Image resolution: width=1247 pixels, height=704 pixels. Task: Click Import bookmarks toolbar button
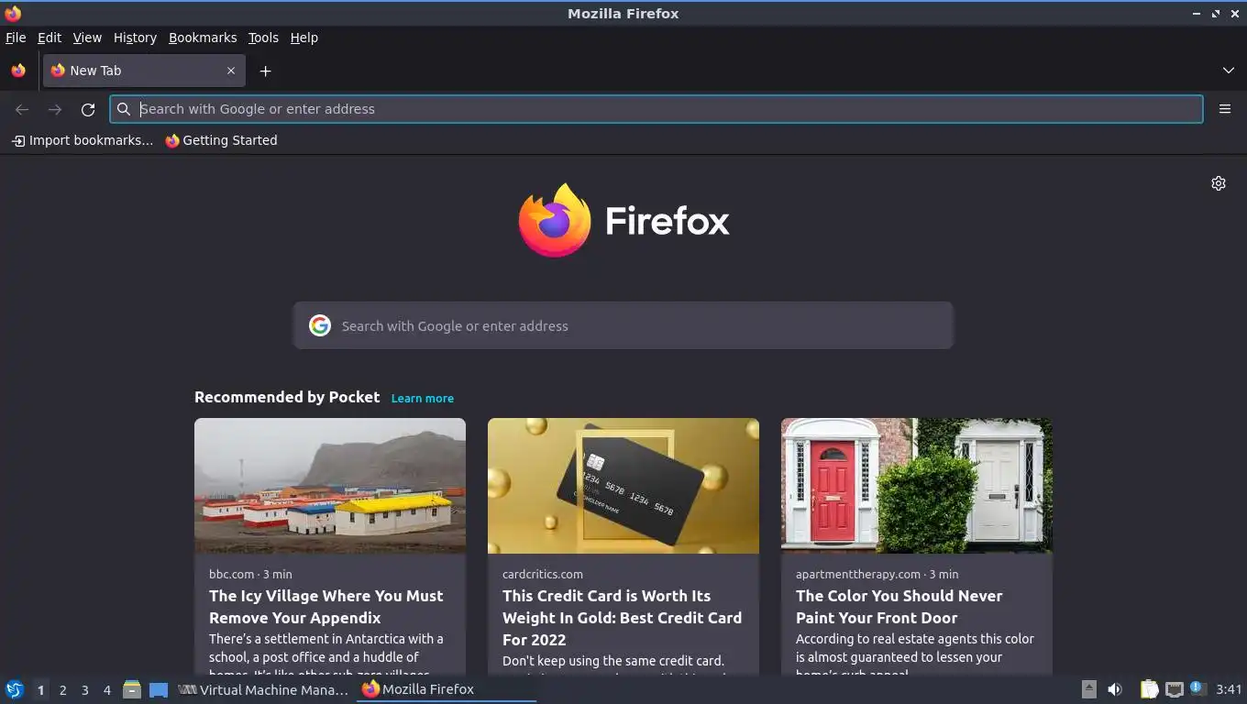83,140
